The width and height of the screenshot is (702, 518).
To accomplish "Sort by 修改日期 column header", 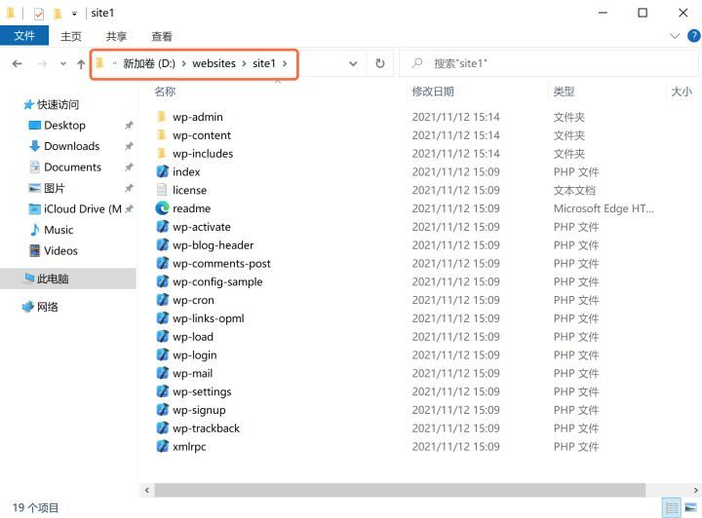I will coord(433,91).
